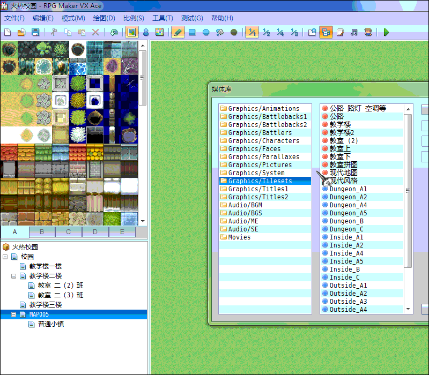This screenshot has height=375, width=429.
Task: Select the 教学楼2 tileset file
Action: pos(363,132)
